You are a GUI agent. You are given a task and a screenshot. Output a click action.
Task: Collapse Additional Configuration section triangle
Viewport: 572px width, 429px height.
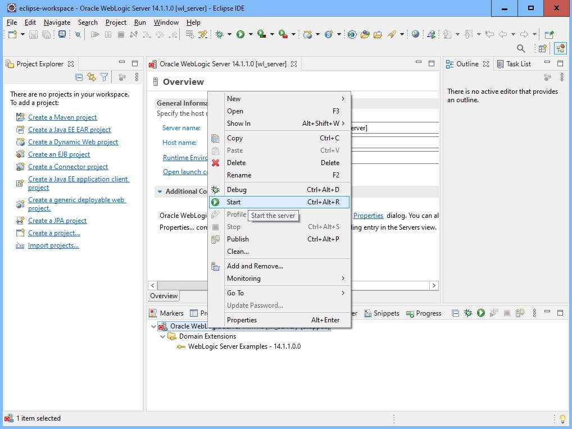pos(160,191)
